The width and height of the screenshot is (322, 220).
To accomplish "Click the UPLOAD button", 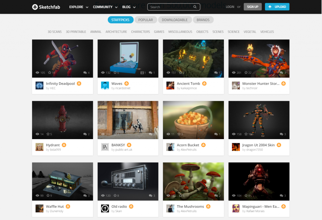I will (277, 7).
